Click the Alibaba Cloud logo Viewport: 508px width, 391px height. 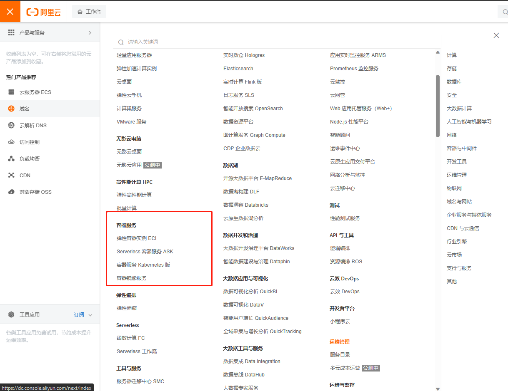[44, 12]
